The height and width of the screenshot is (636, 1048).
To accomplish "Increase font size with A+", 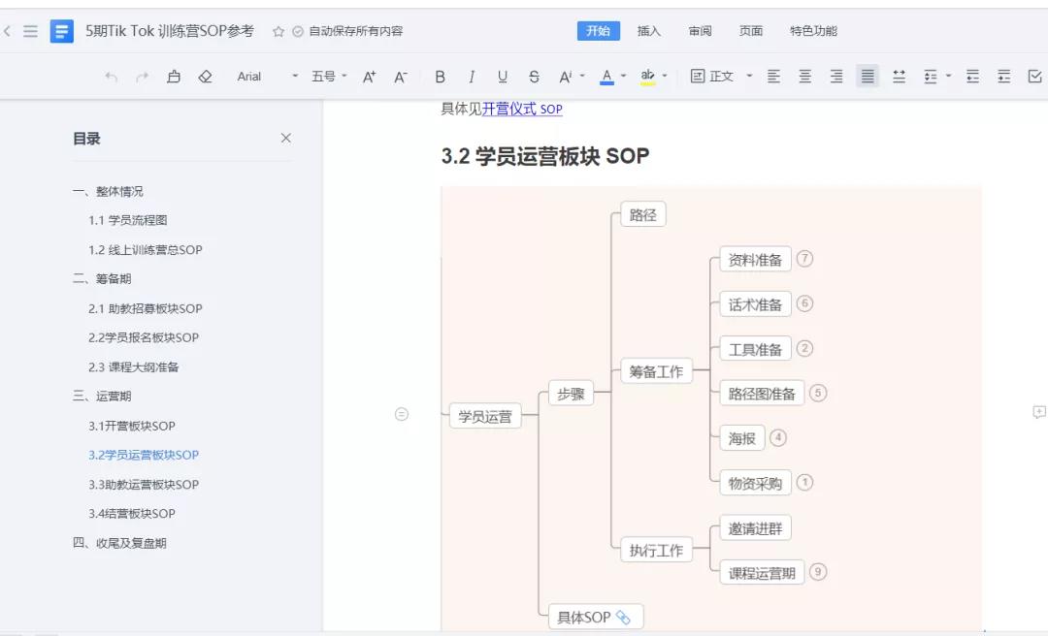I will click(x=369, y=77).
